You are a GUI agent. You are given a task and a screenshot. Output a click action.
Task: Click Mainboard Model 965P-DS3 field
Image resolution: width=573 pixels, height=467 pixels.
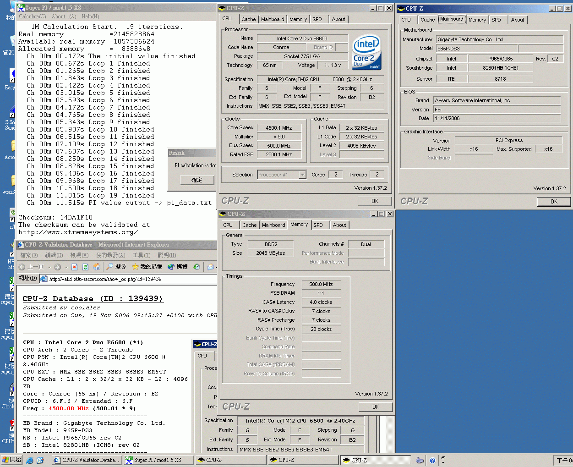pos(476,49)
